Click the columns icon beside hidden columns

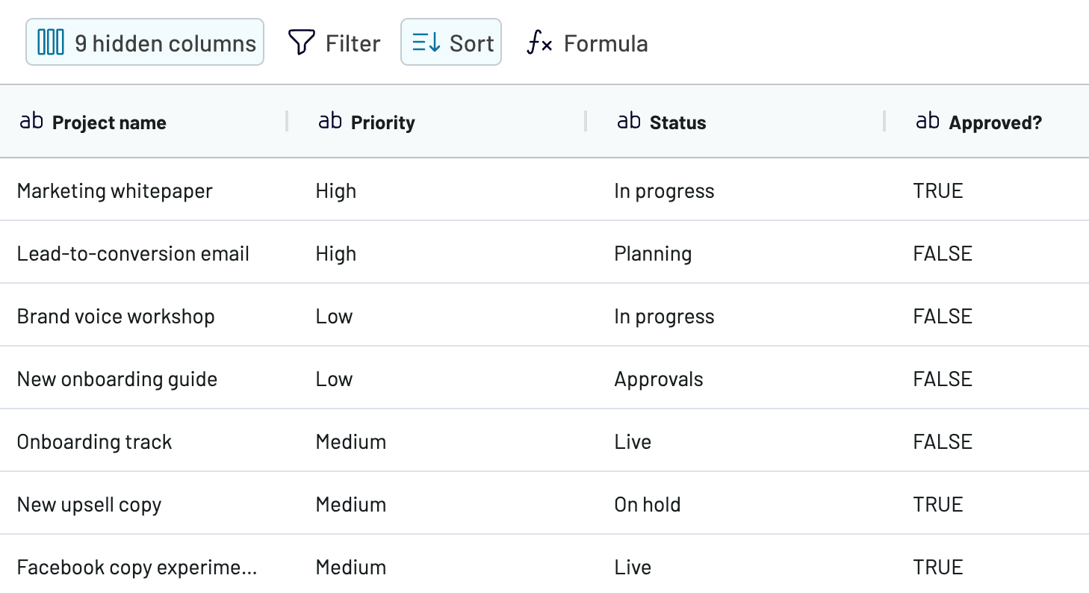tap(51, 43)
